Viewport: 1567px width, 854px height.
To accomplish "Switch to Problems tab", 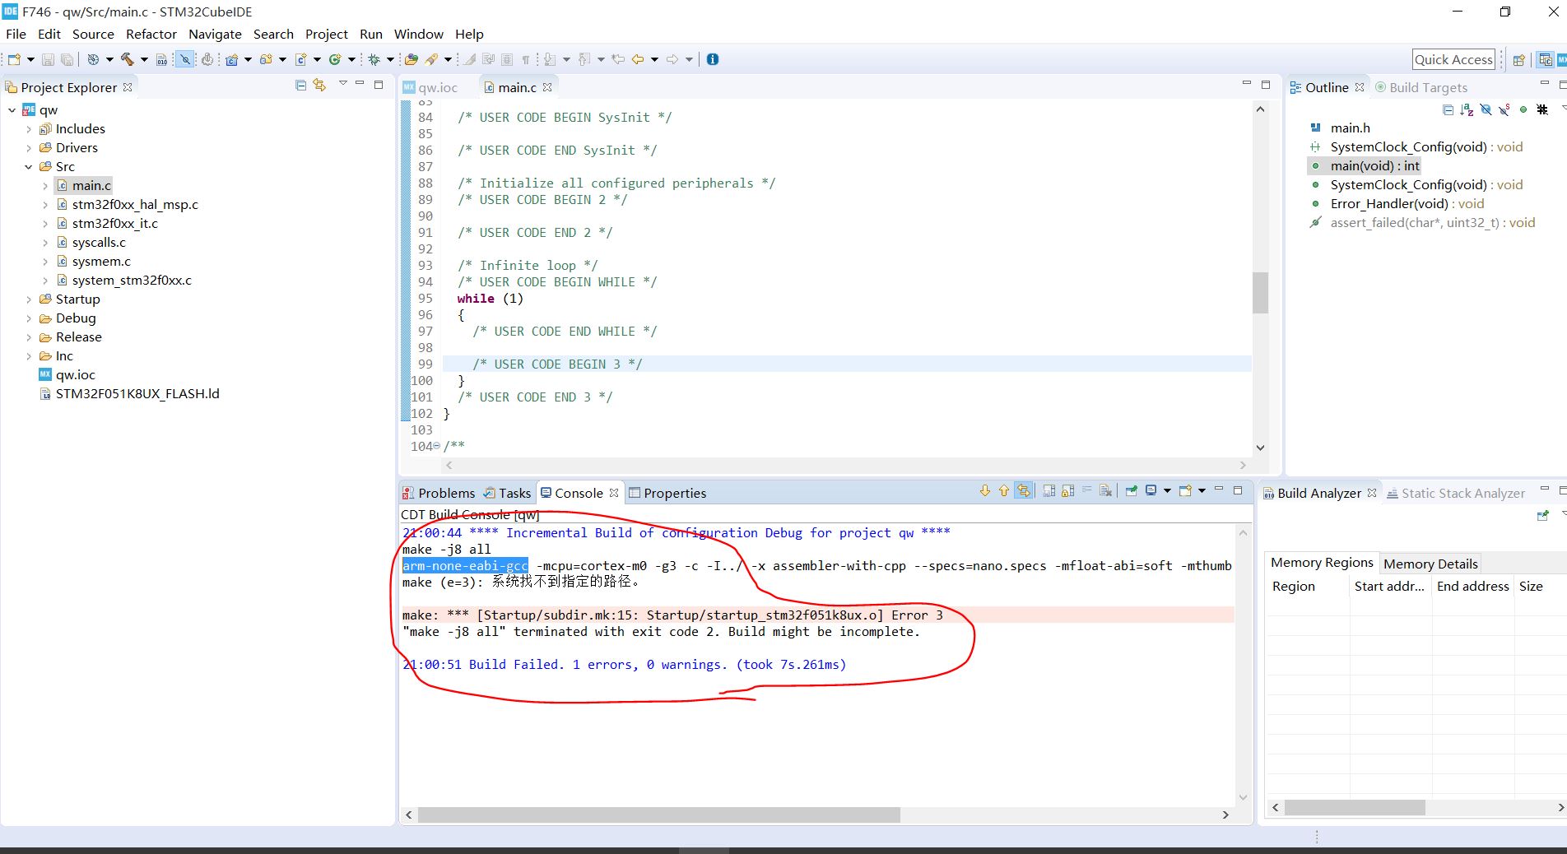I will (439, 493).
